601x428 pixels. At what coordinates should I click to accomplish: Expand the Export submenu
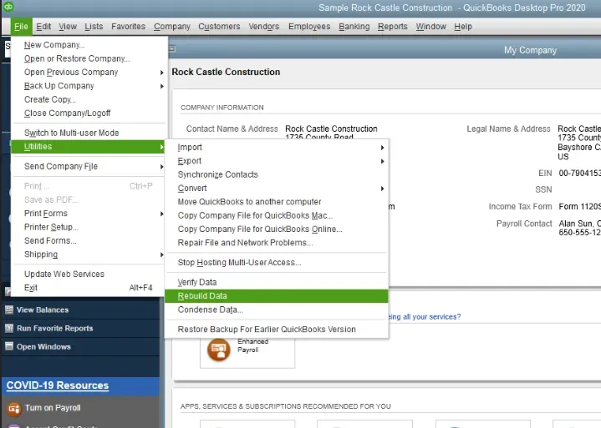(x=277, y=161)
